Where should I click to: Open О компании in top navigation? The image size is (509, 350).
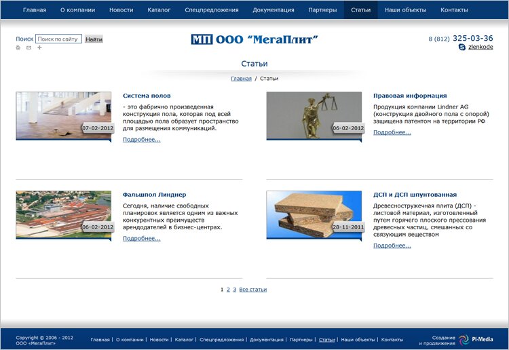point(77,10)
